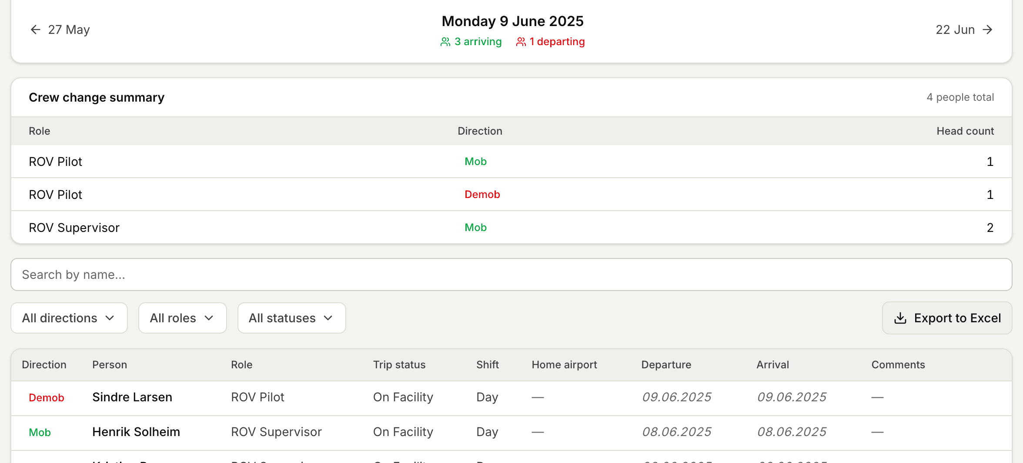
Task: Click the Role header in summary table
Action: 40,131
